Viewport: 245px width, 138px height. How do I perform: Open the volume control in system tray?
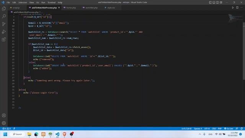220,134
